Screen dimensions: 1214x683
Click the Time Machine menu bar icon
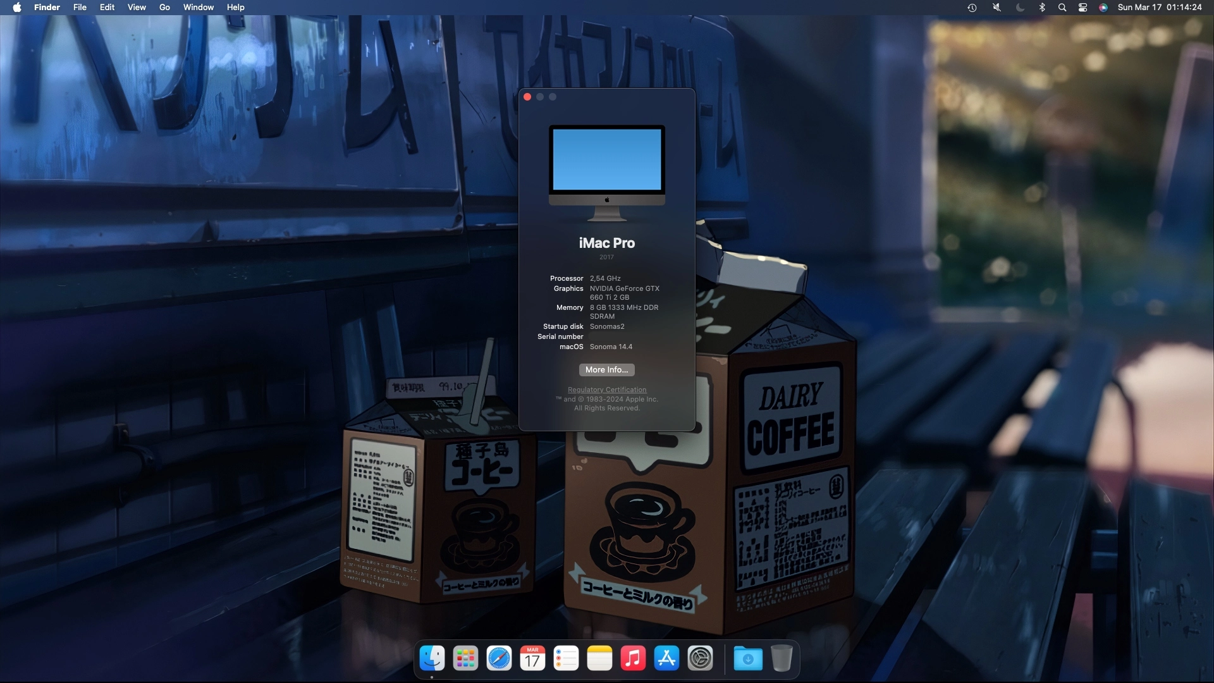tap(972, 8)
